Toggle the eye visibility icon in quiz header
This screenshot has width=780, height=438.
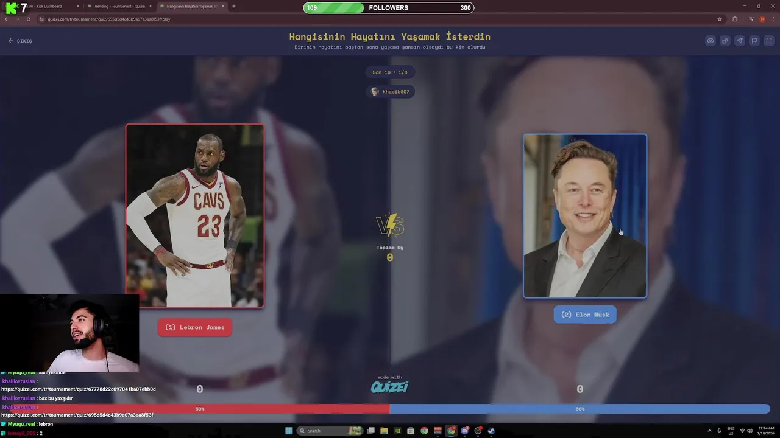(x=711, y=41)
